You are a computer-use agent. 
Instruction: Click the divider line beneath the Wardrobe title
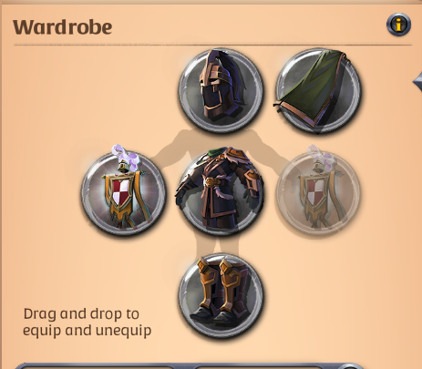click(x=212, y=46)
